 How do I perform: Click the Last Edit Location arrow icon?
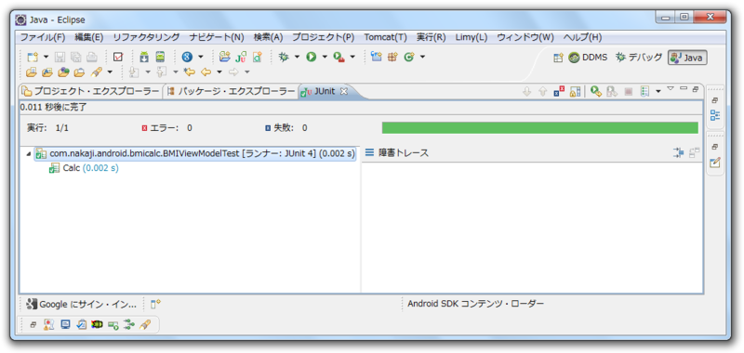[x=190, y=72]
